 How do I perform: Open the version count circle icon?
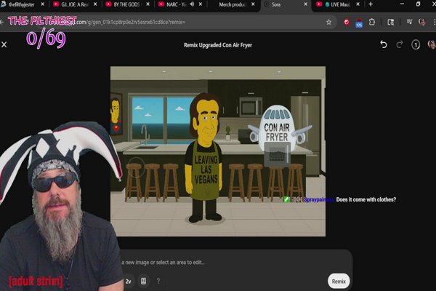pos(416,45)
